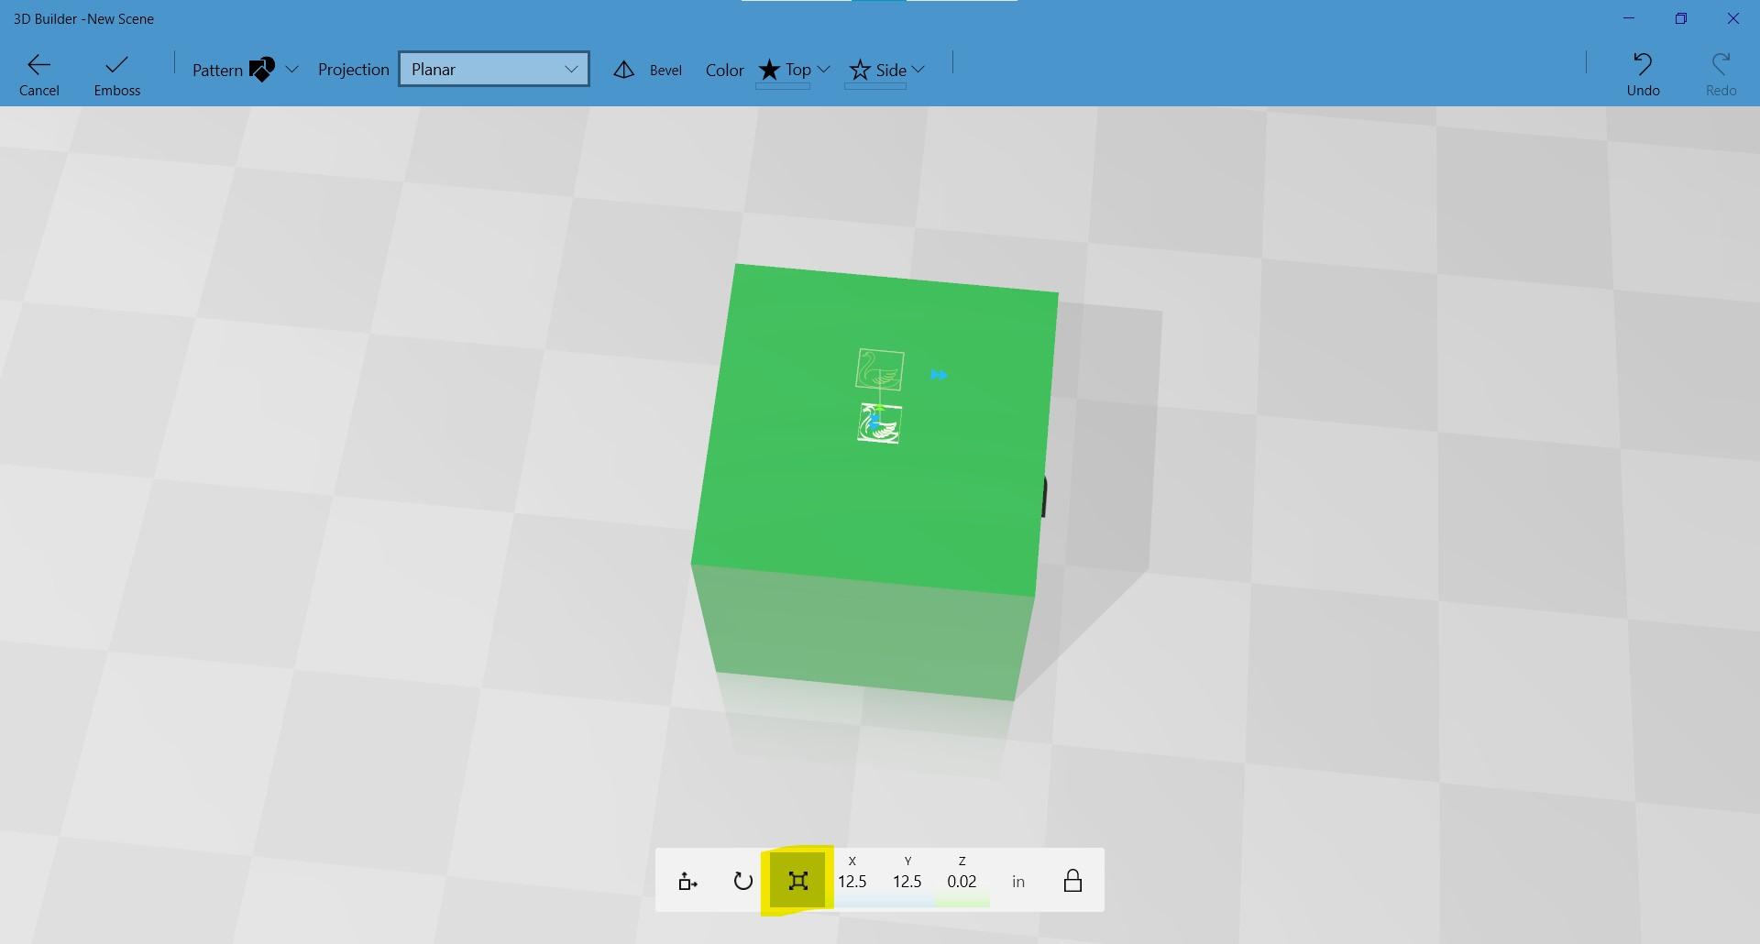1760x944 pixels.
Task: Undo the last action
Action: point(1643,74)
